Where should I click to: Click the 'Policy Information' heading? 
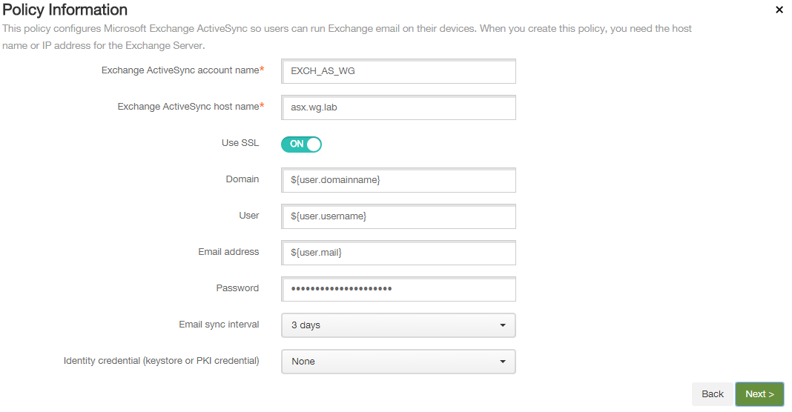(x=65, y=10)
